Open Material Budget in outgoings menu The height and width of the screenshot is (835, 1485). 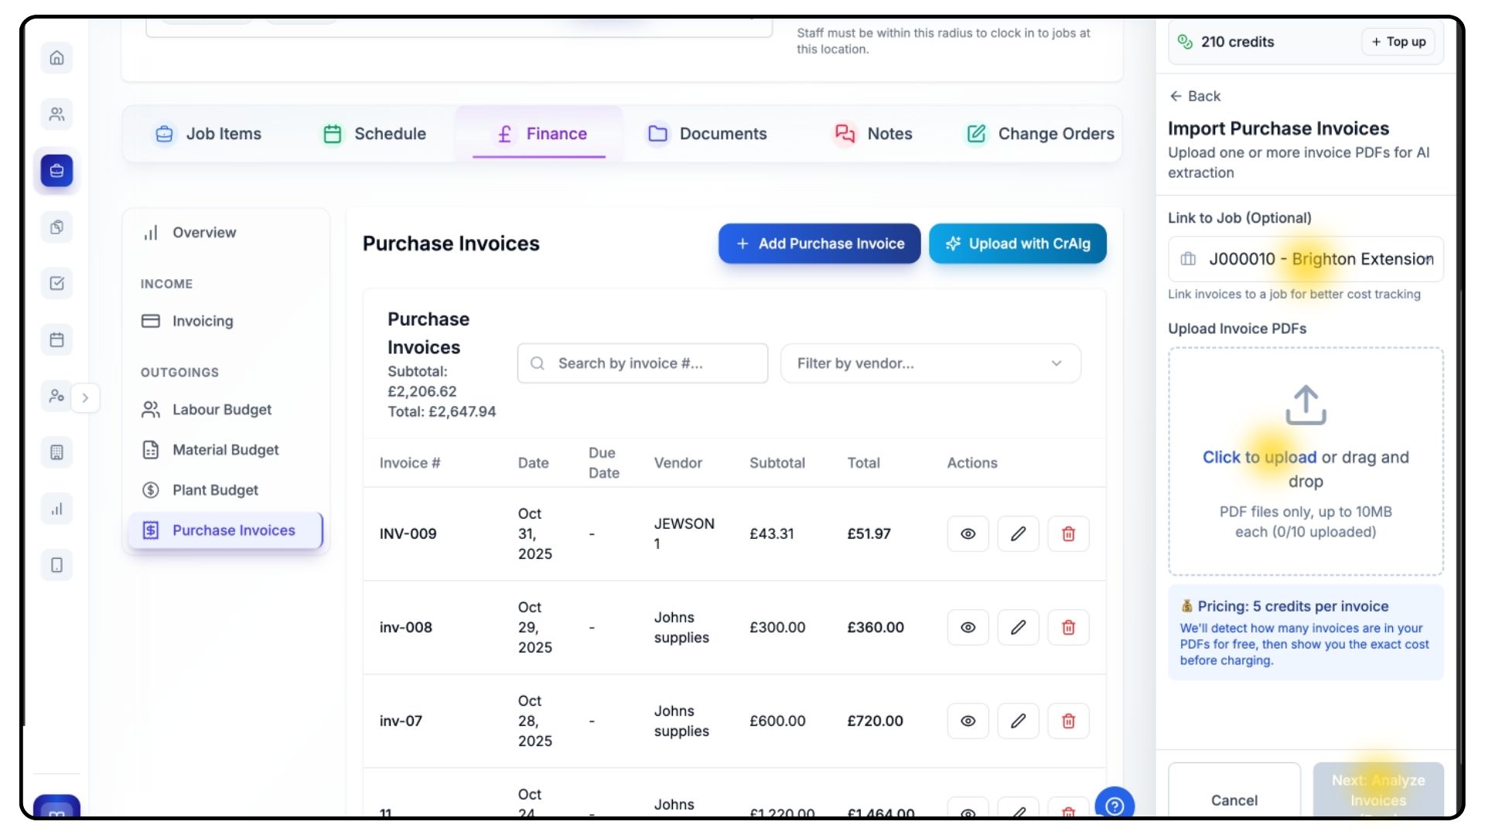[x=225, y=450]
